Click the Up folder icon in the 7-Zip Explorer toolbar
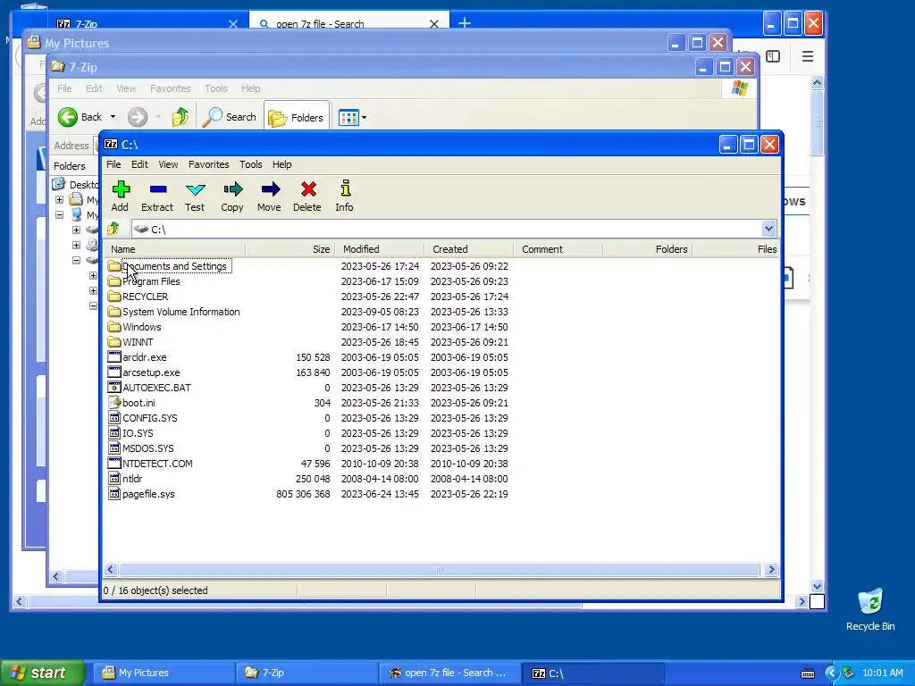Screen dimensions: 915x686 [180, 117]
